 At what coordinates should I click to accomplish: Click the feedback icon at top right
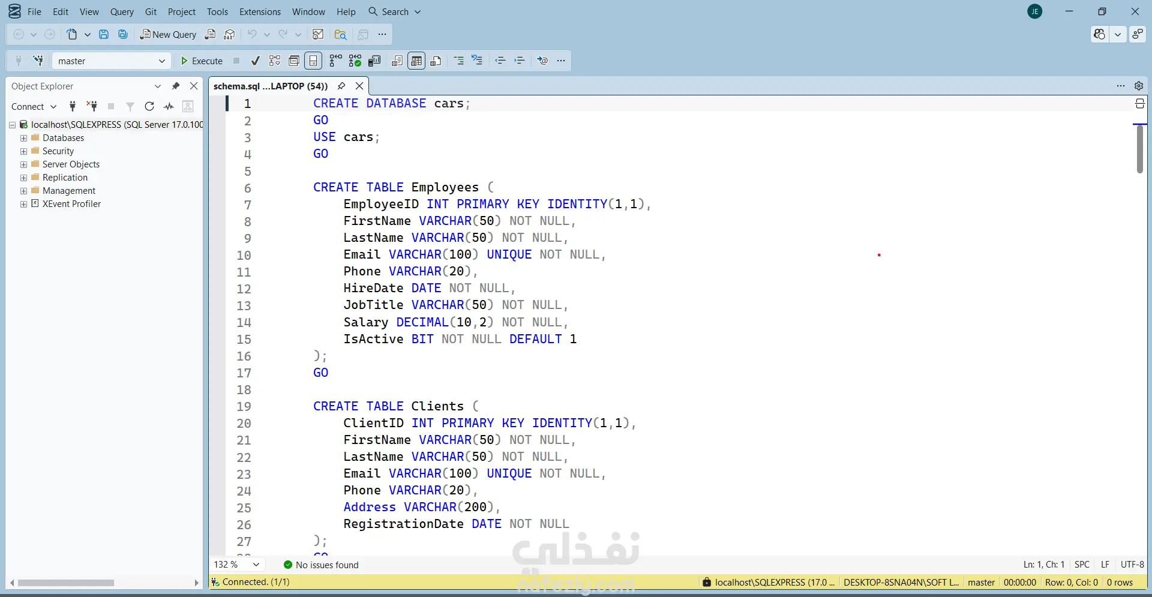pos(1138,34)
